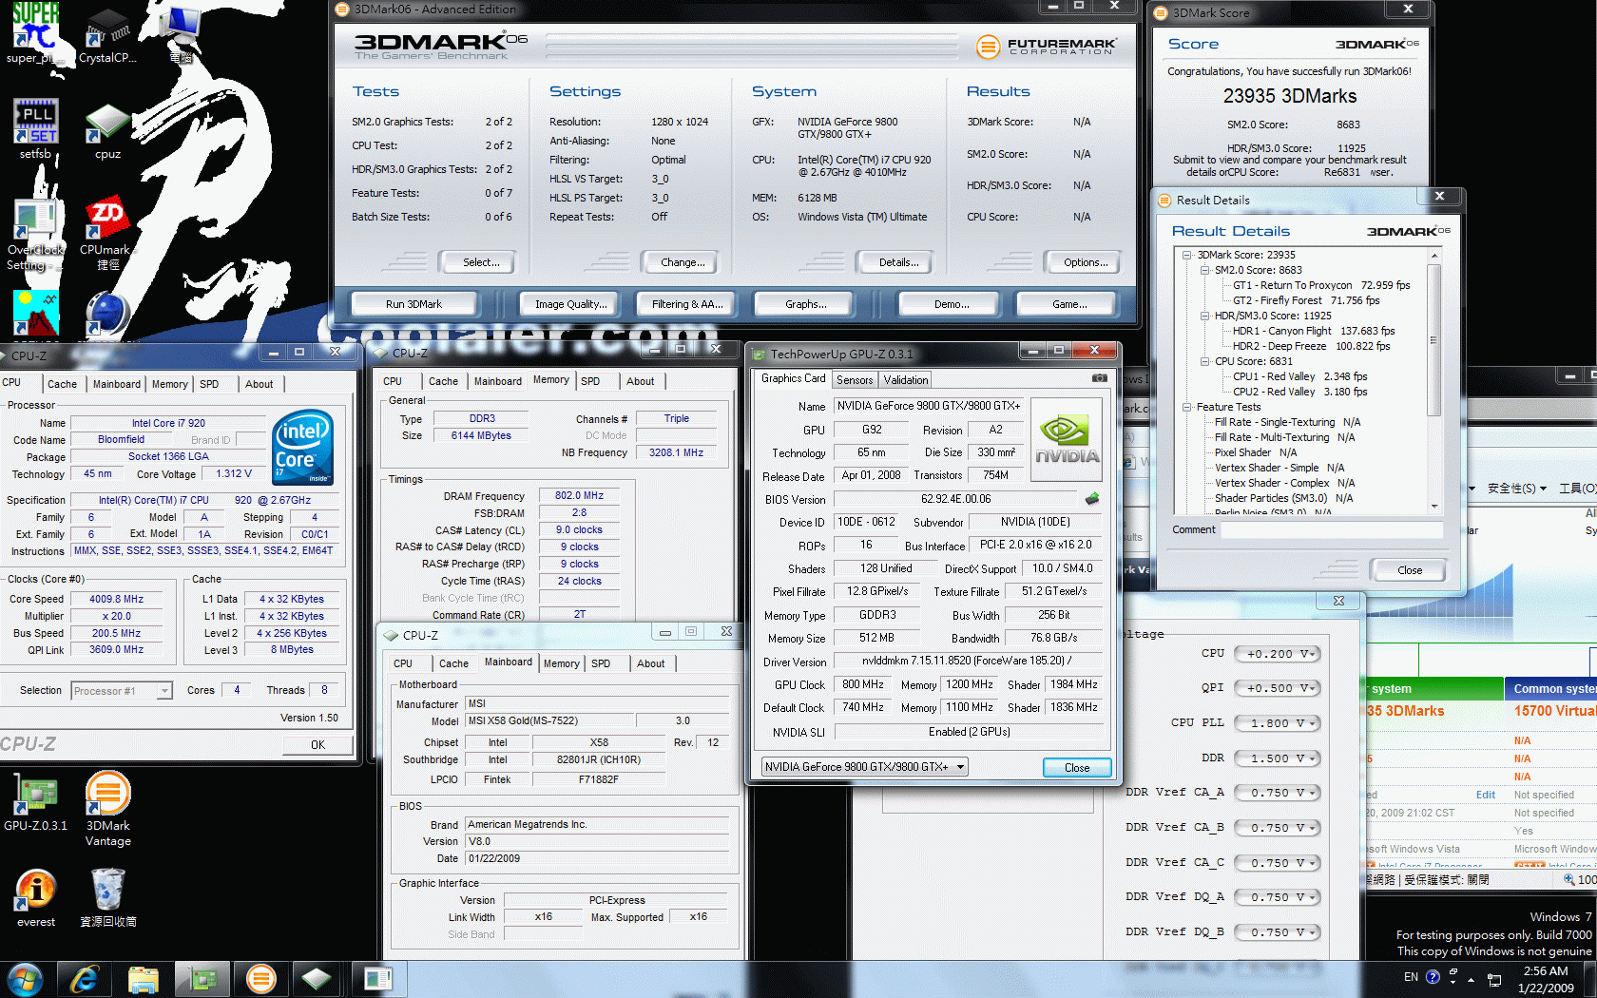Click the network tray icon
This screenshot has height=998, width=1597.
click(x=1494, y=979)
